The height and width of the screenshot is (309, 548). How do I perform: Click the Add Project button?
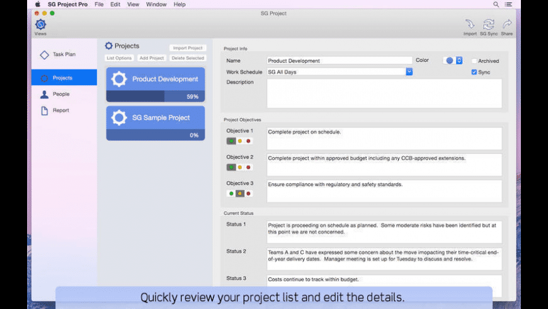click(x=152, y=58)
